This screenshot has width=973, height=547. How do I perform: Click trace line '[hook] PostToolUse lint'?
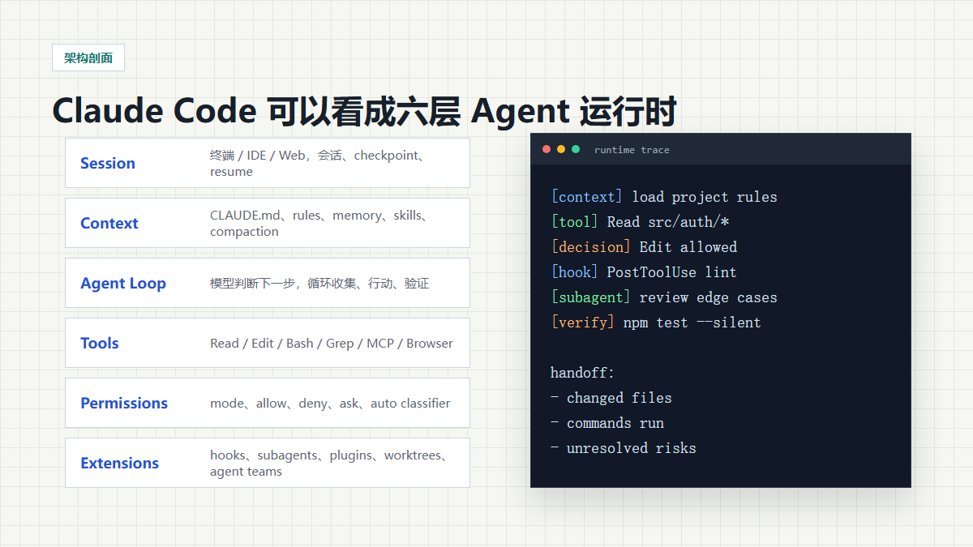[644, 272]
